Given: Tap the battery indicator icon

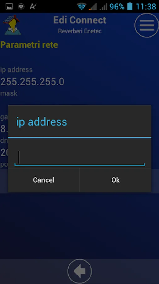Looking at the screenshot, I should tap(129, 7).
